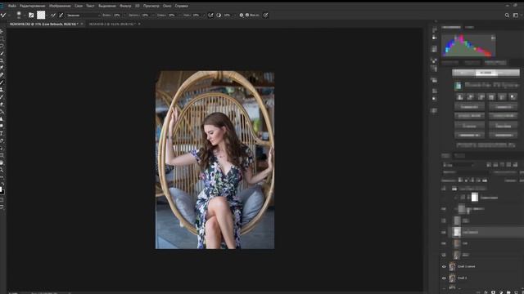Open the Справка menu
Screen dimensions: 524x294
[x=181, y=6]
